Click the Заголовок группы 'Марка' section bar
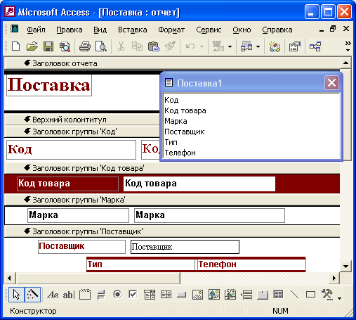 click(x=172, y=200)
